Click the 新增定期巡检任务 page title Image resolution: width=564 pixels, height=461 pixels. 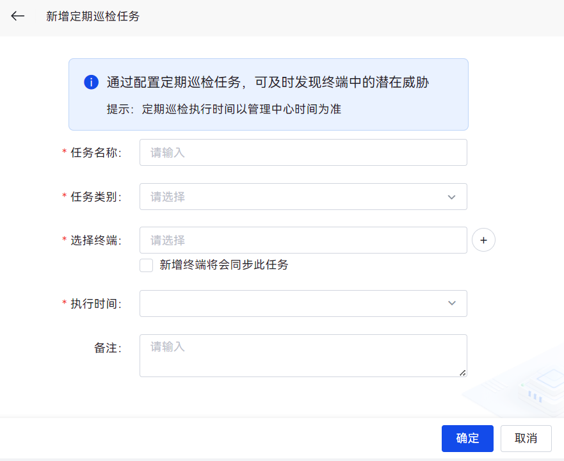click(x=93, y=17)
